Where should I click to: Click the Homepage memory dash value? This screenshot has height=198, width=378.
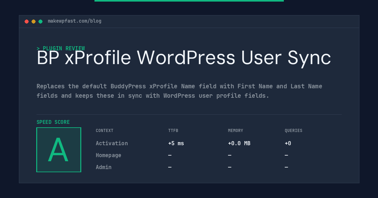pyautogui.click(x=230, y=155)
